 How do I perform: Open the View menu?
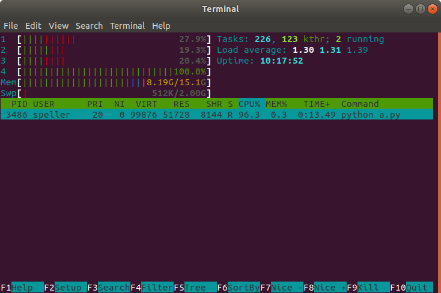(58, 26)
